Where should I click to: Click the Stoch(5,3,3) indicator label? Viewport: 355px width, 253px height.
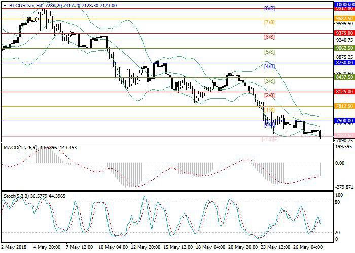pyautogui.click(x=16, y=196)
